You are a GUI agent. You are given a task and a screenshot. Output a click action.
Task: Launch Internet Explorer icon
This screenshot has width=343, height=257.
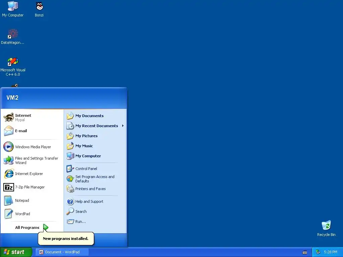[9, 174]
